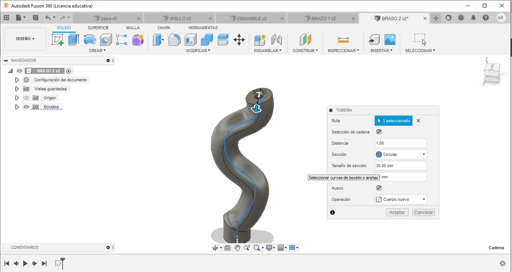Click the Aceptar button
The image size is (512, 272).
click(397, 212)
